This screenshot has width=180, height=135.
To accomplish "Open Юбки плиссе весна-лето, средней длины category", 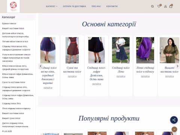I will [x=15, y=67].
